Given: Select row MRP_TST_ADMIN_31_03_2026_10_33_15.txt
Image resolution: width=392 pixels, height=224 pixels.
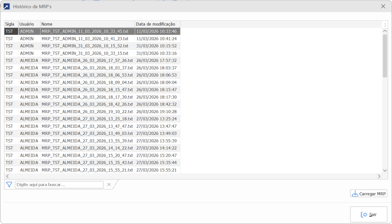Looking at the screenshot, I should 92,53.
